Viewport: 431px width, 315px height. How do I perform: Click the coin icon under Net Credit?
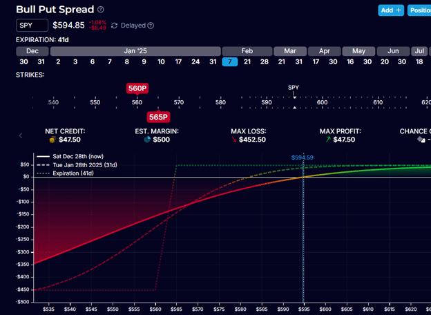pos(52,140)
